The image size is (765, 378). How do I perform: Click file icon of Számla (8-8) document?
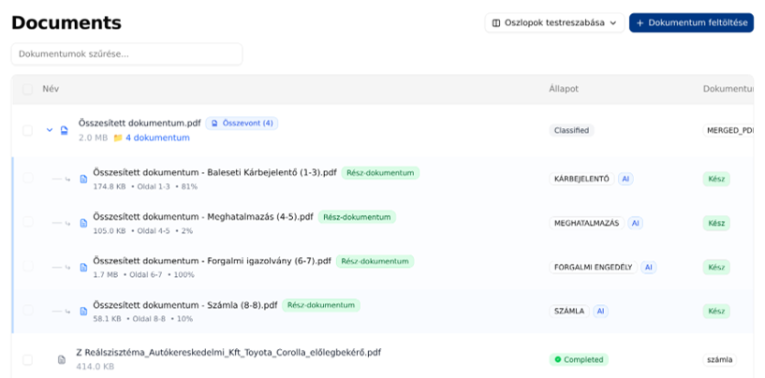[x=83, y=311]
